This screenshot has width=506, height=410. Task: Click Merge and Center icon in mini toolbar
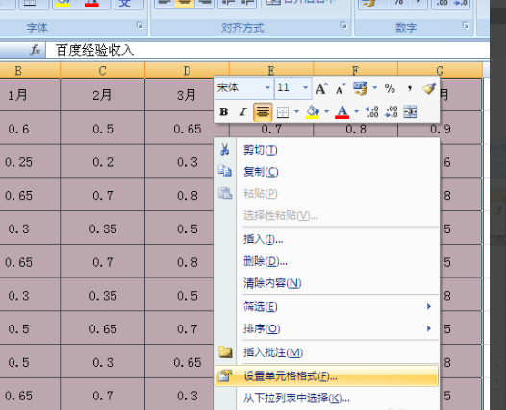(411, 112)
